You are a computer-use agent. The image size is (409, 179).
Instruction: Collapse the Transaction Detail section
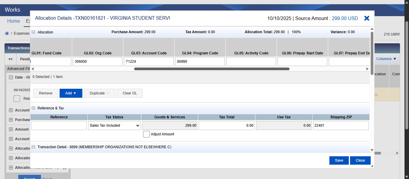click(x=33, y=147)
